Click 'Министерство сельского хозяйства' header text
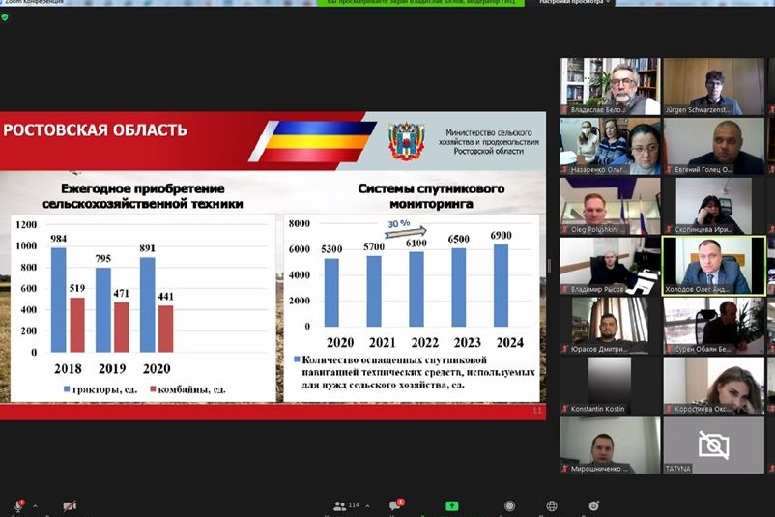 (488, 141)
